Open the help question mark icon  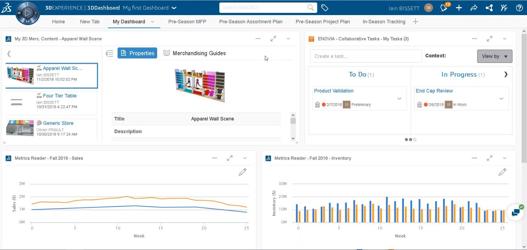coord(519,8)
